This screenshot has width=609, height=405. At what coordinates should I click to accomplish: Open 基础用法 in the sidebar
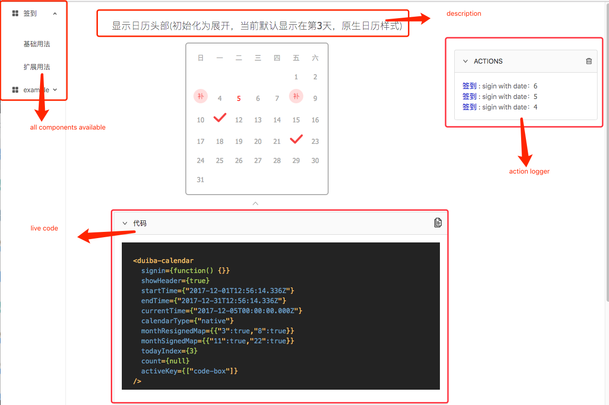click(37, 44)
